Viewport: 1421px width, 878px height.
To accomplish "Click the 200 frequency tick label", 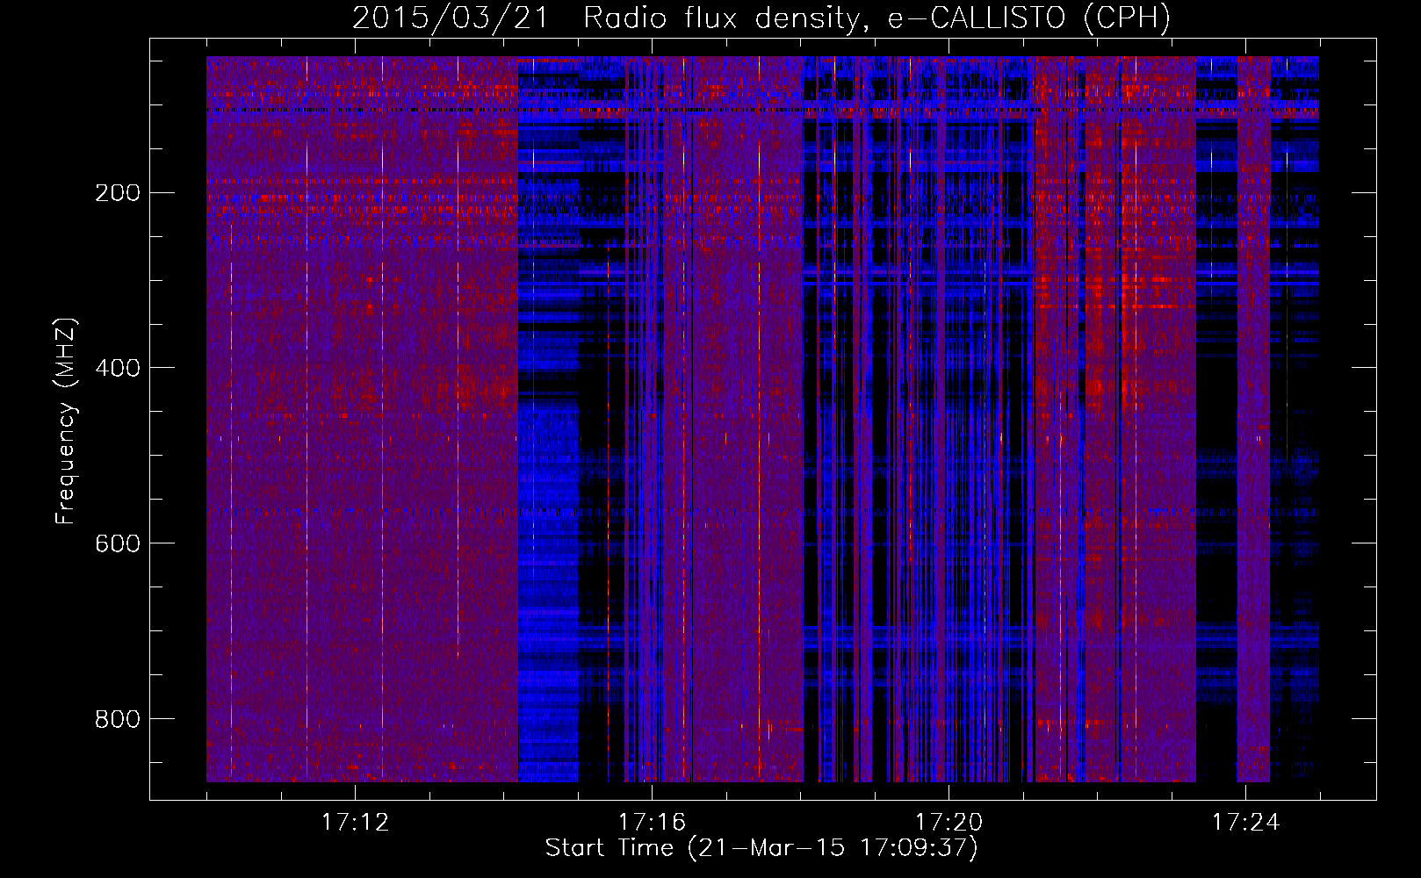I will pyautogui.click(x=117, y=192).
